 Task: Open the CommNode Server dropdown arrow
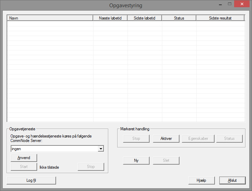tap(101, 149)
